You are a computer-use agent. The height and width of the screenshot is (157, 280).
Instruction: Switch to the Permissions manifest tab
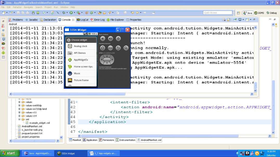[107, 140]
